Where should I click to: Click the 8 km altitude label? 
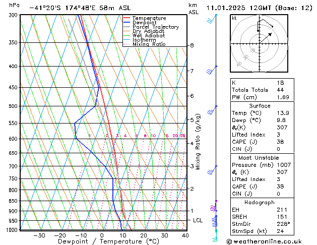pyautogui.click(x=192, y=45)
